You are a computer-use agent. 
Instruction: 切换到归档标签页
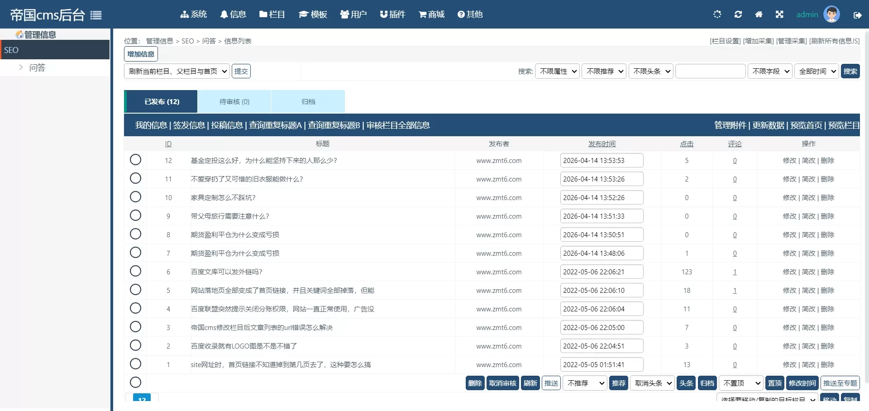[x=308, y=101]
